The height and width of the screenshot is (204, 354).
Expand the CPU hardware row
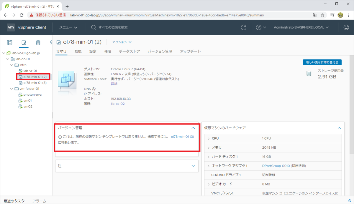209,138
